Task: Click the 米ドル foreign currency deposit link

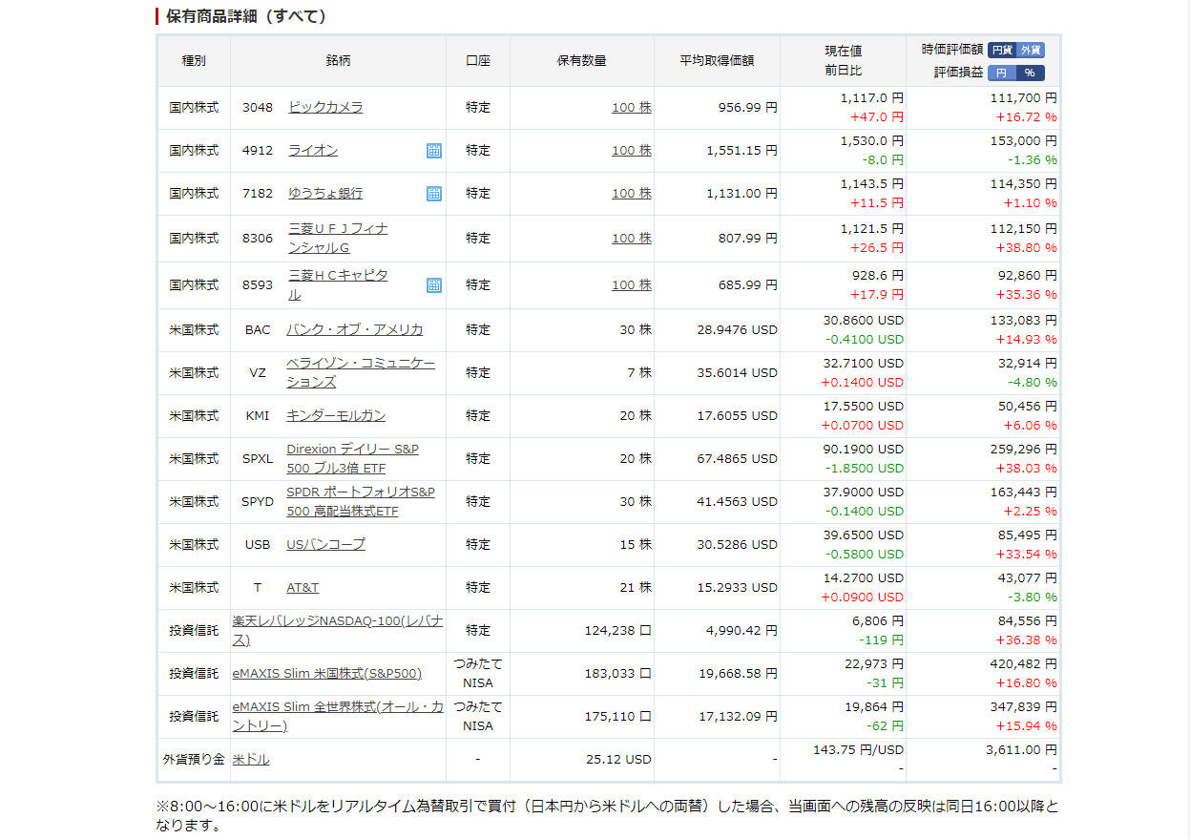Action: coord(251,759)
